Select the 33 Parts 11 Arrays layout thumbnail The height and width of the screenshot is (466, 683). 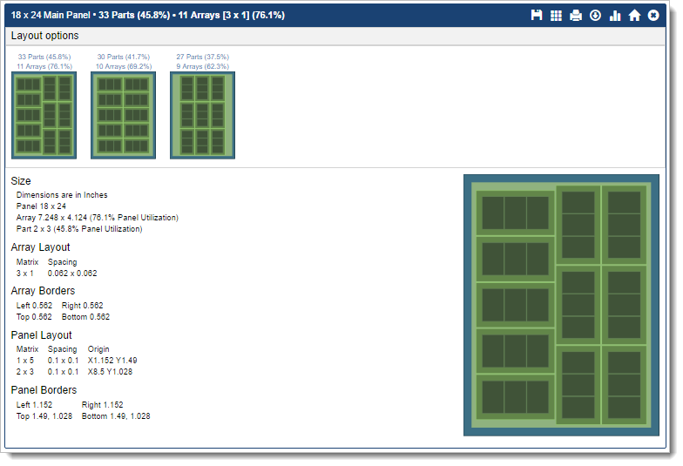44,115
